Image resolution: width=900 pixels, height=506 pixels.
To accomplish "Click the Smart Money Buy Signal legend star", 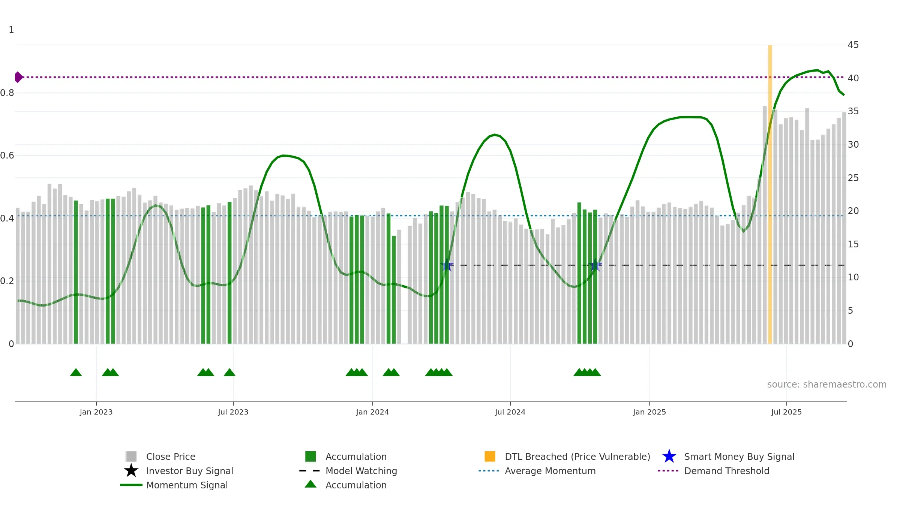I will point(669,457).
